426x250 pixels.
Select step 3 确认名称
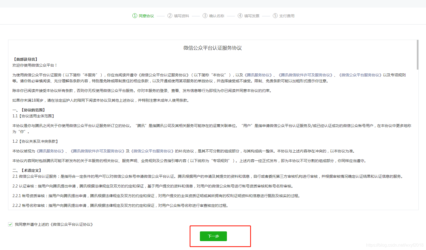click(x=213, y=16)
